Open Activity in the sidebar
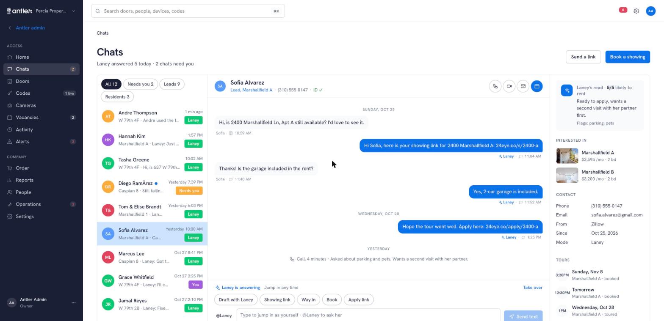664x321 pixels. point(41,129)
